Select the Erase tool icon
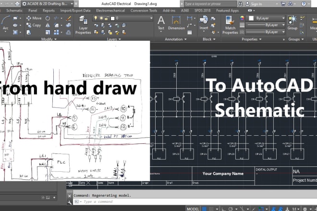Viewport: 317px width, 211px height. (69, 18)
